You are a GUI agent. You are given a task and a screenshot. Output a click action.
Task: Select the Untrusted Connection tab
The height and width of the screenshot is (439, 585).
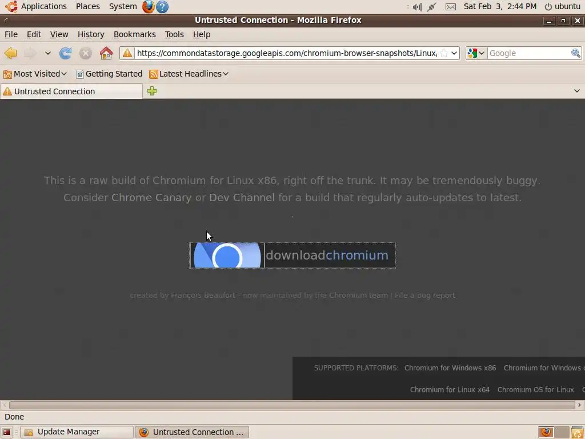pyautogui.click(x=71, y=91)
